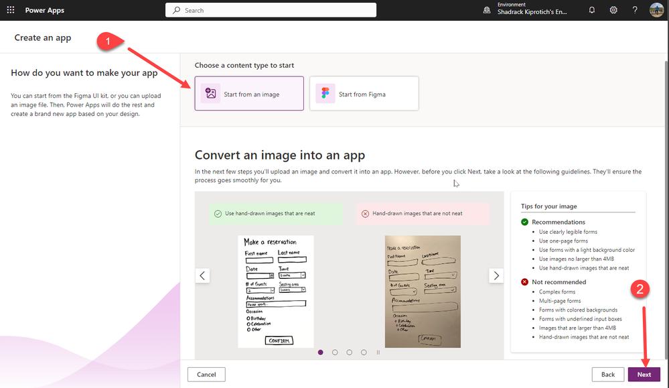Click 'Choose a content type to start'
669x388 pixels.
[x=244, y=65]
